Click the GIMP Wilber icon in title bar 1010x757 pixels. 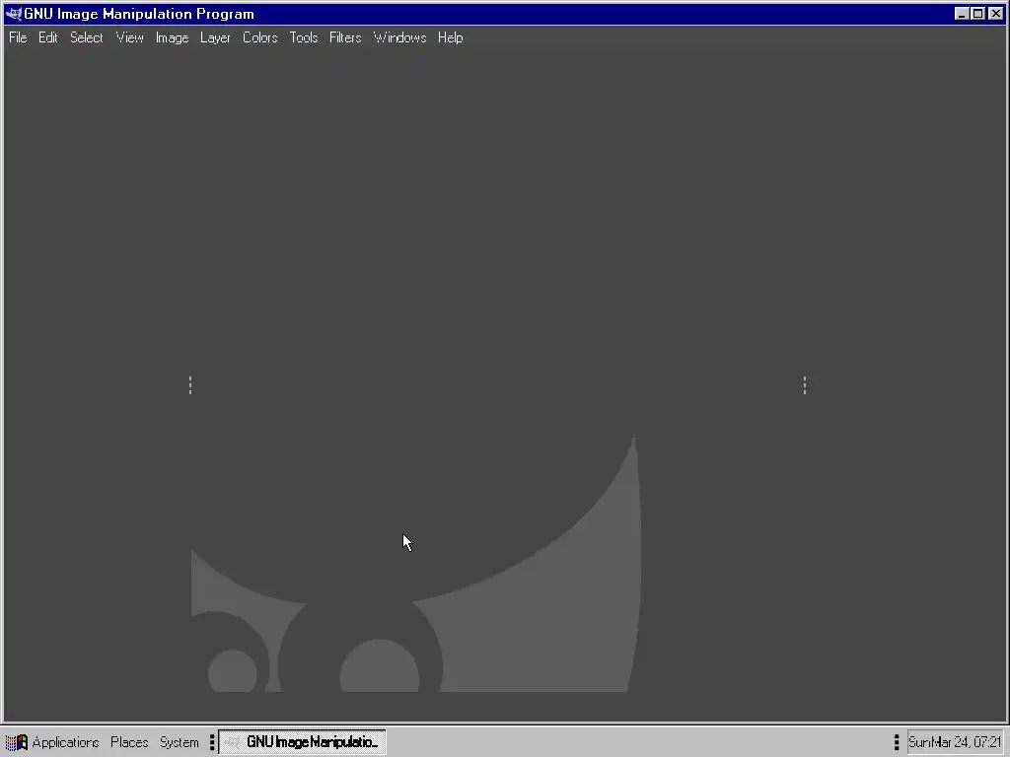tap(13, 14)
